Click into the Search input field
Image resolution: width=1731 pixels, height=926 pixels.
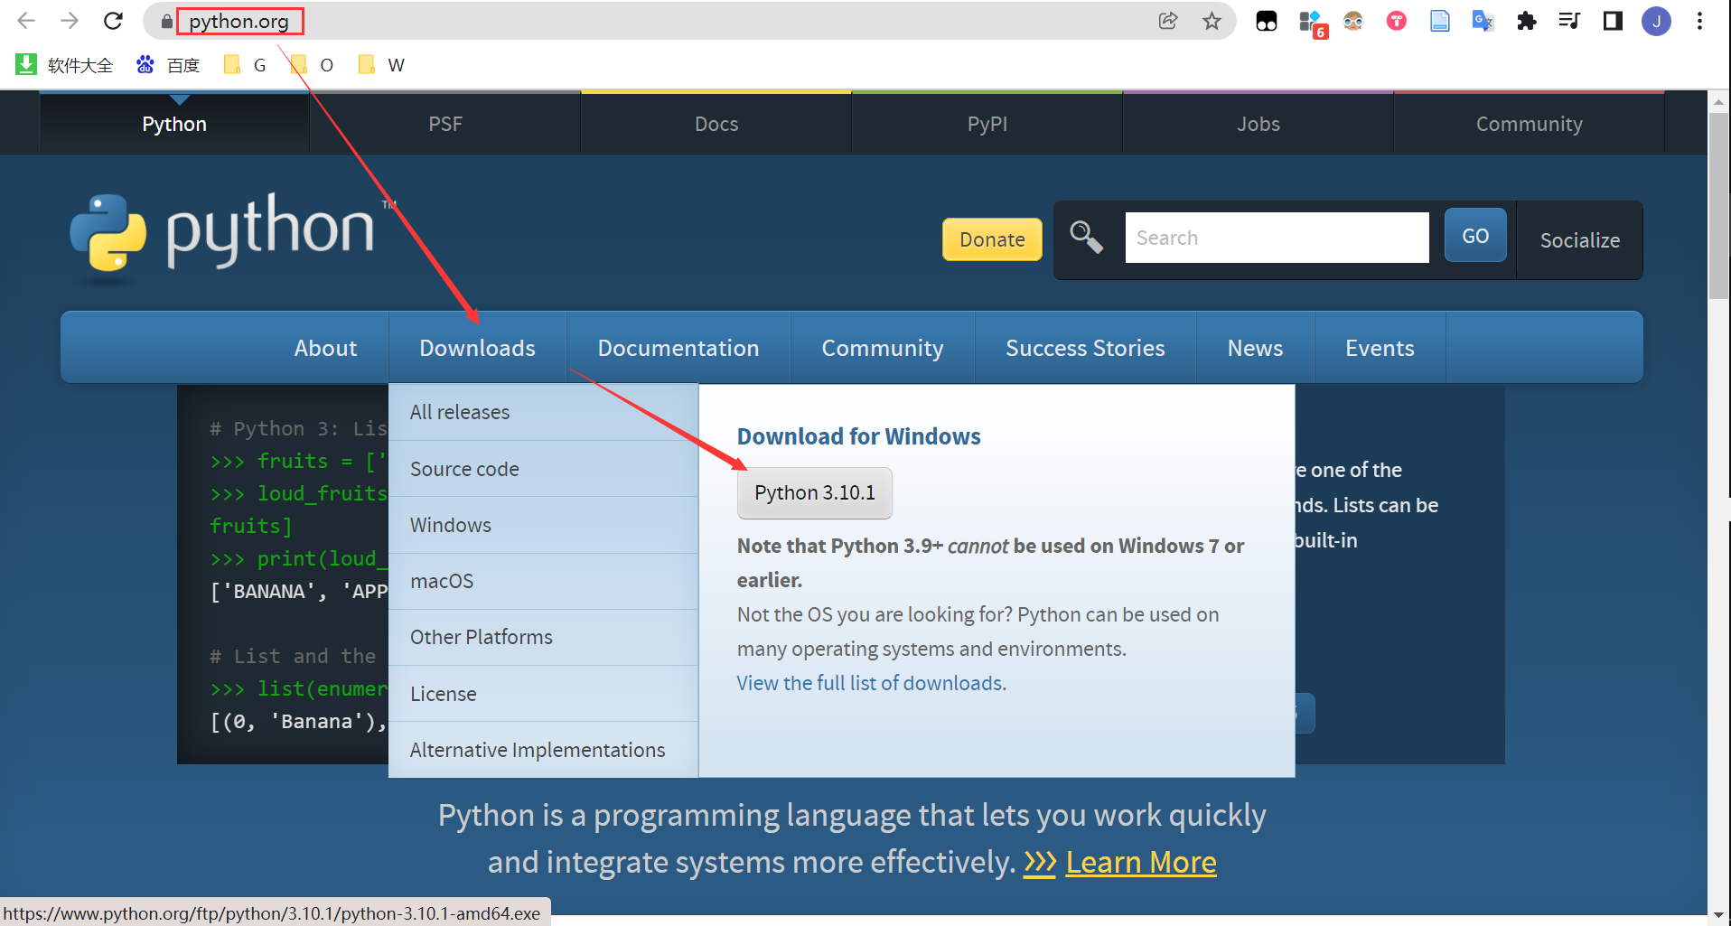[1277, 238]
